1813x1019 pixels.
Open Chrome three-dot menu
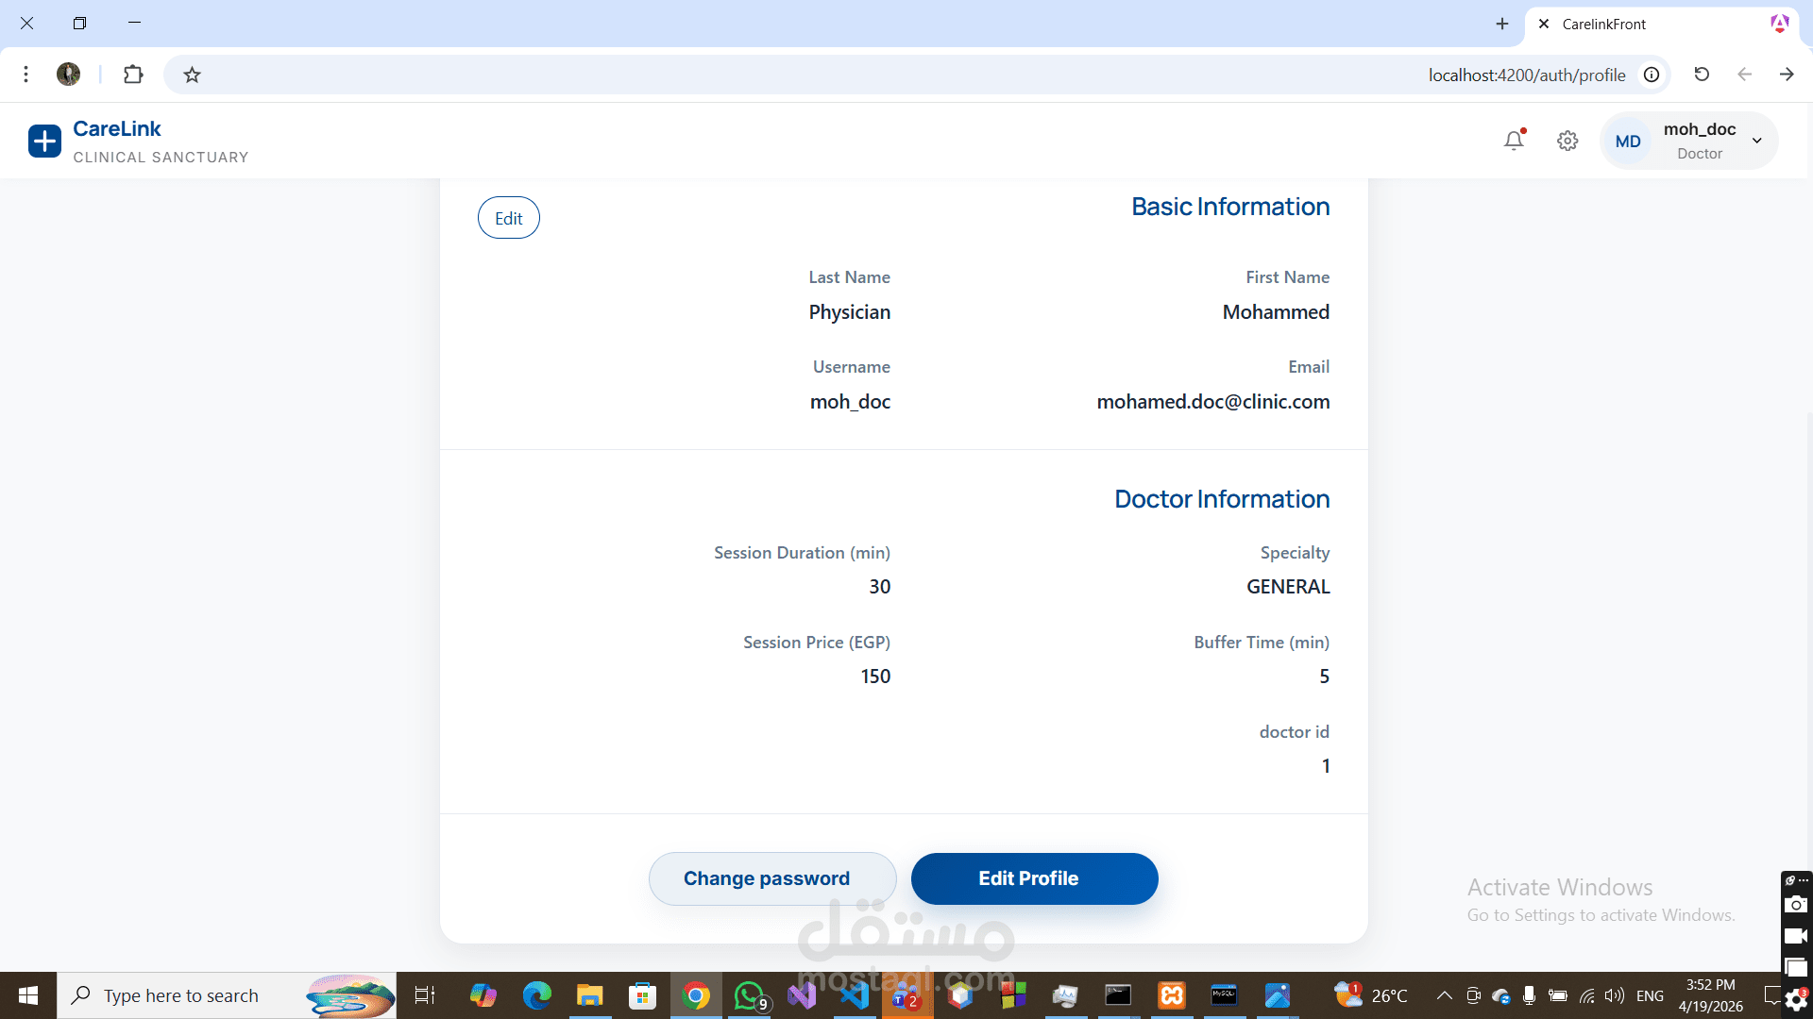click(26, 75)
